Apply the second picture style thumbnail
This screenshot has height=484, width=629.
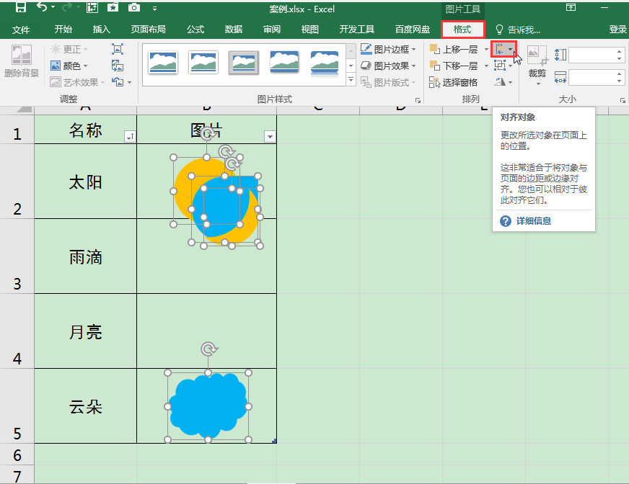[203, 63]
